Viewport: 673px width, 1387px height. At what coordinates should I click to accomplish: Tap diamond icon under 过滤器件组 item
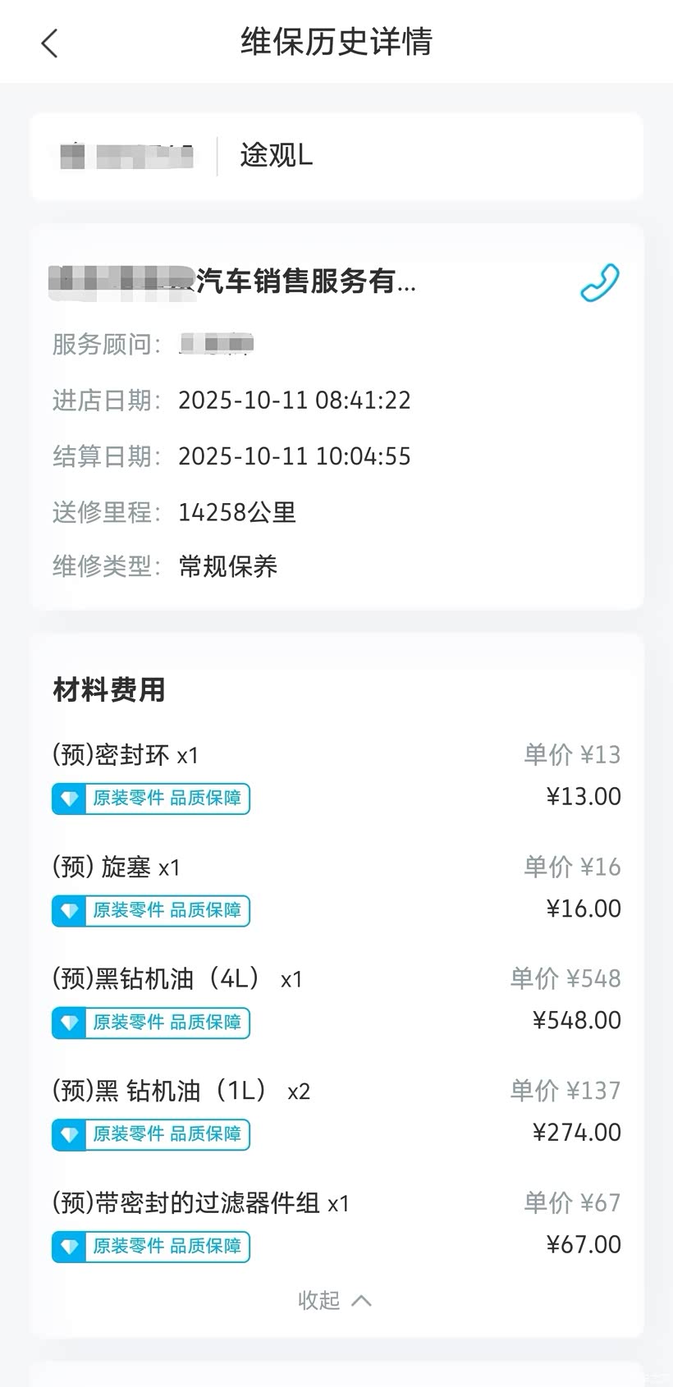pos(69,1247)
